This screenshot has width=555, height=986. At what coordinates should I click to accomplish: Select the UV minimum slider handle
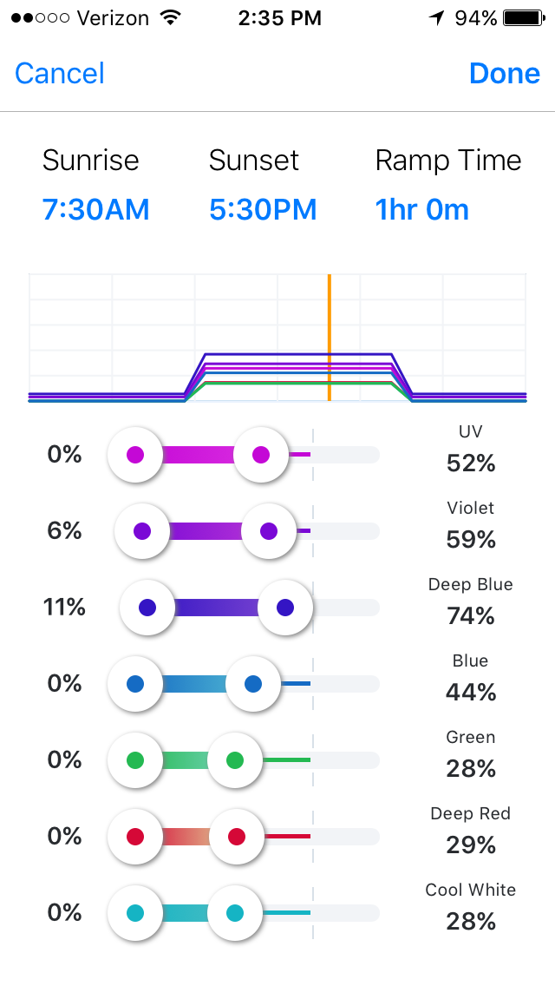click(x=135, y=455)
